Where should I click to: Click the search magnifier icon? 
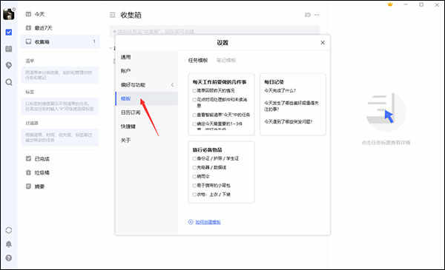9,82
